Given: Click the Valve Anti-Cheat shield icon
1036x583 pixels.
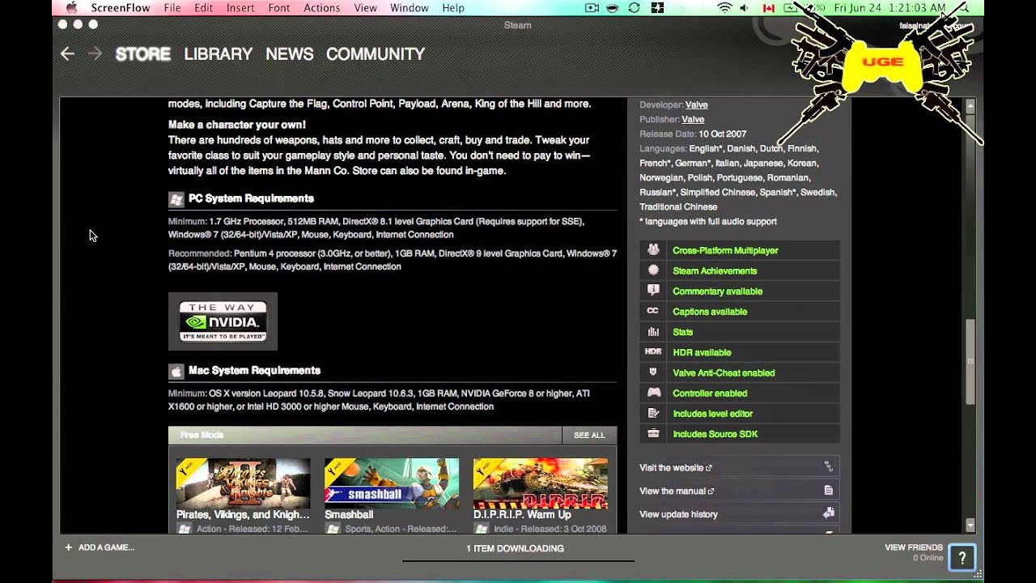Looking at the screenshot, I should (x=653, y=372).
